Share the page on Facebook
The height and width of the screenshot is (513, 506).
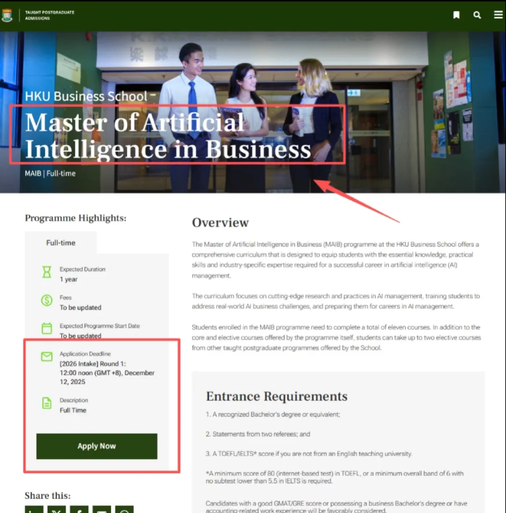pos(79,510)
